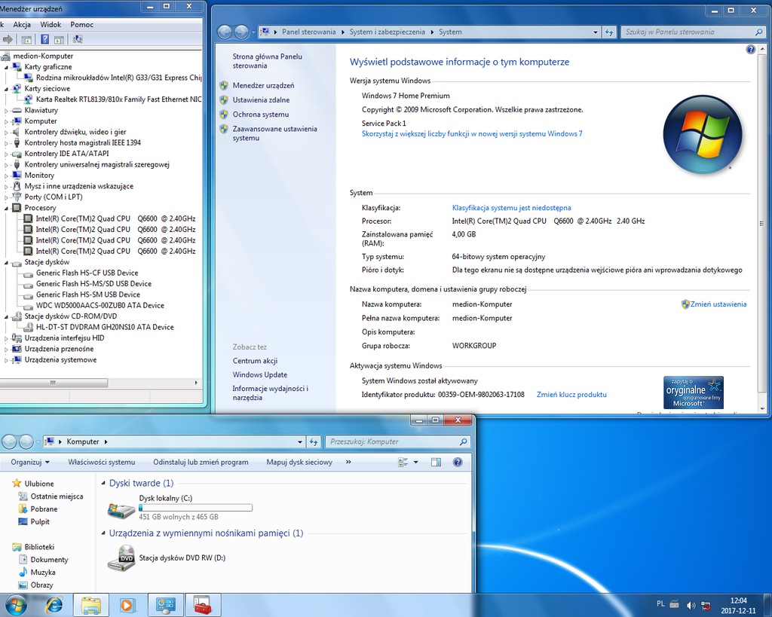Go back in the Komputer explorer window

pyautogui.click(x=9, y=441)
